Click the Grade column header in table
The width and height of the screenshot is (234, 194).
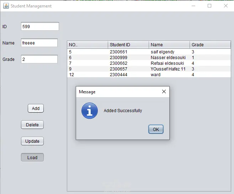click(210, 45)
